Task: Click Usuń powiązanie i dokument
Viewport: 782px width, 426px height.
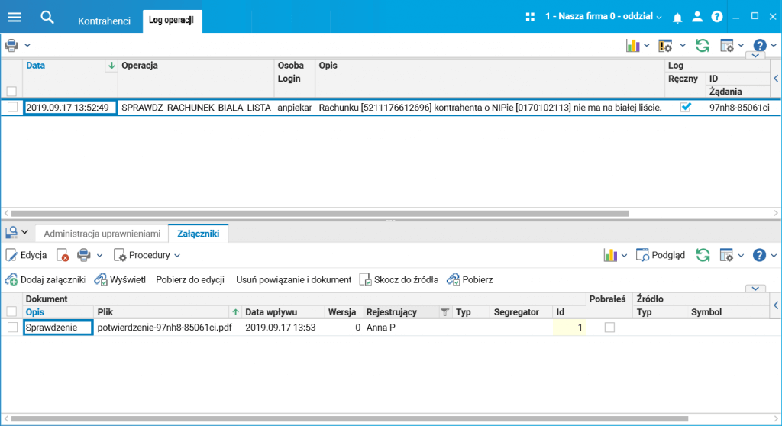Action: [293, 280]
